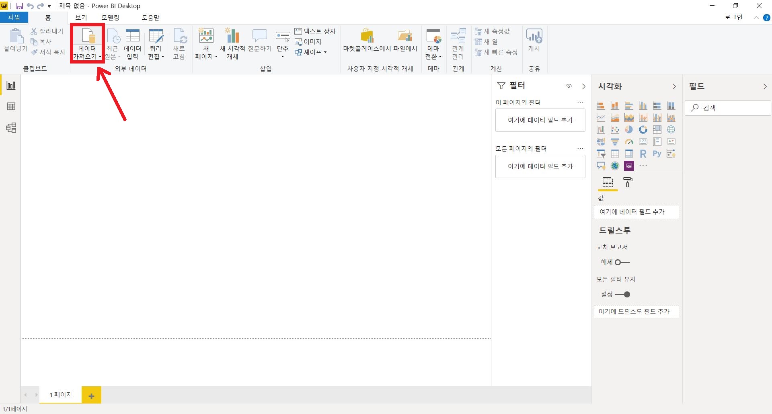Screen dimensions: 772x414
Task: Click 새 열 (New Column)
Action: 487,42
